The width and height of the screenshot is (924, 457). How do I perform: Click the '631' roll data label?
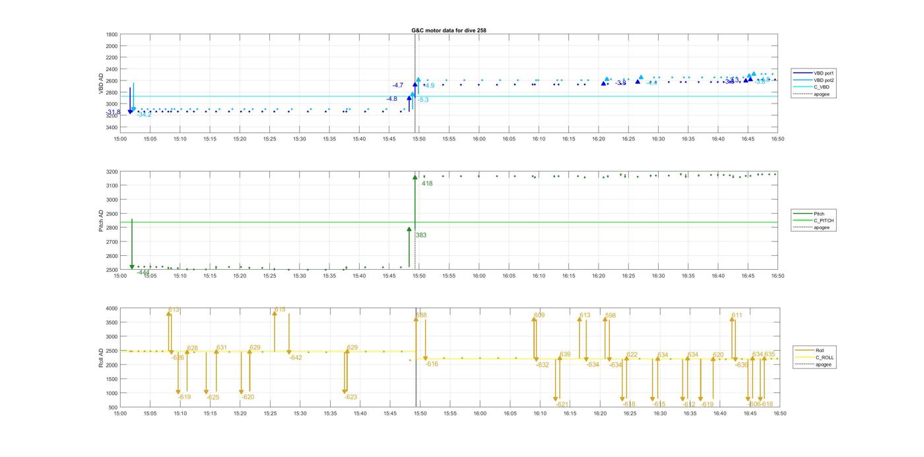[222, 348]
